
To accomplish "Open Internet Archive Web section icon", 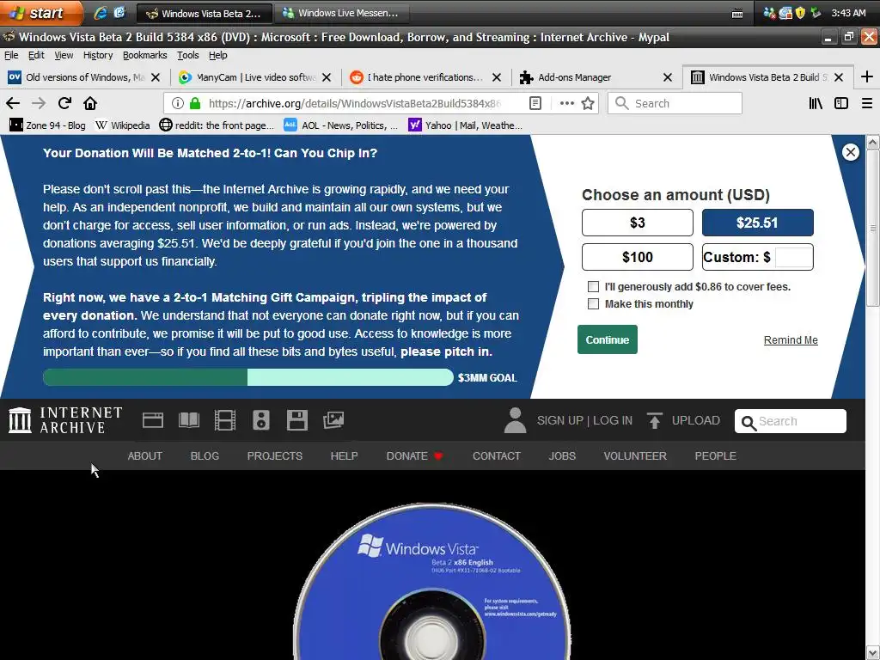I will point(153,420).
